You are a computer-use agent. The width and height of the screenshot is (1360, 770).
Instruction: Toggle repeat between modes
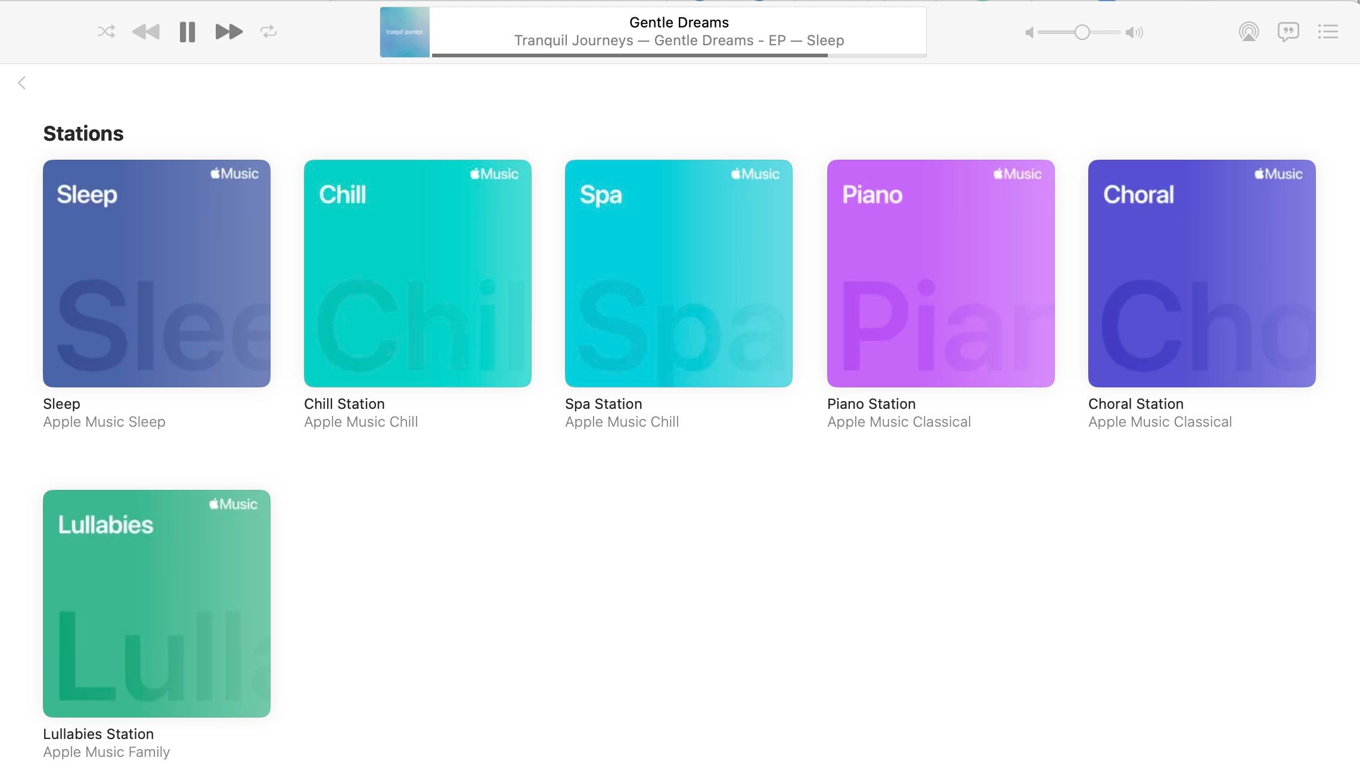[x=268, y=32]
